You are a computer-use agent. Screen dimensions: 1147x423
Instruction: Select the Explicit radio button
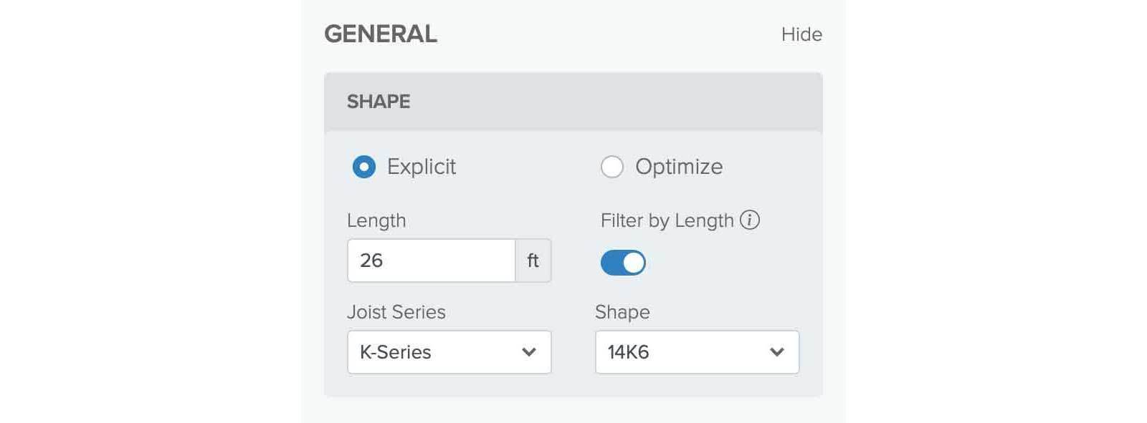coord(364,167)
